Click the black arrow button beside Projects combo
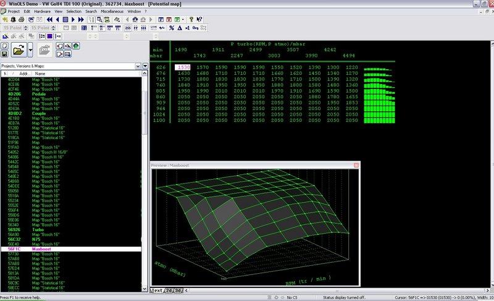494x301 pixels. click(x=145, y=66)
